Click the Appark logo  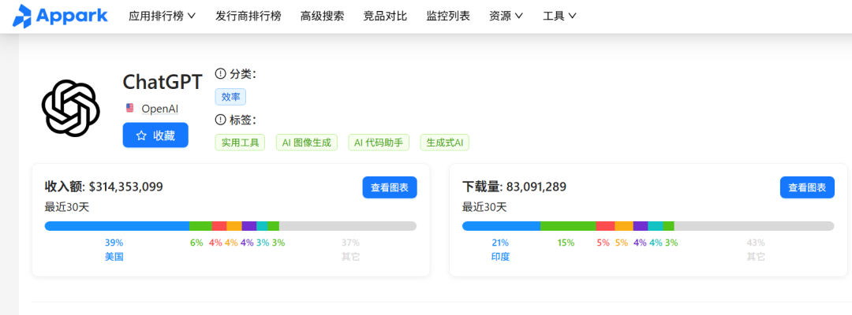(x=60, y=15)
